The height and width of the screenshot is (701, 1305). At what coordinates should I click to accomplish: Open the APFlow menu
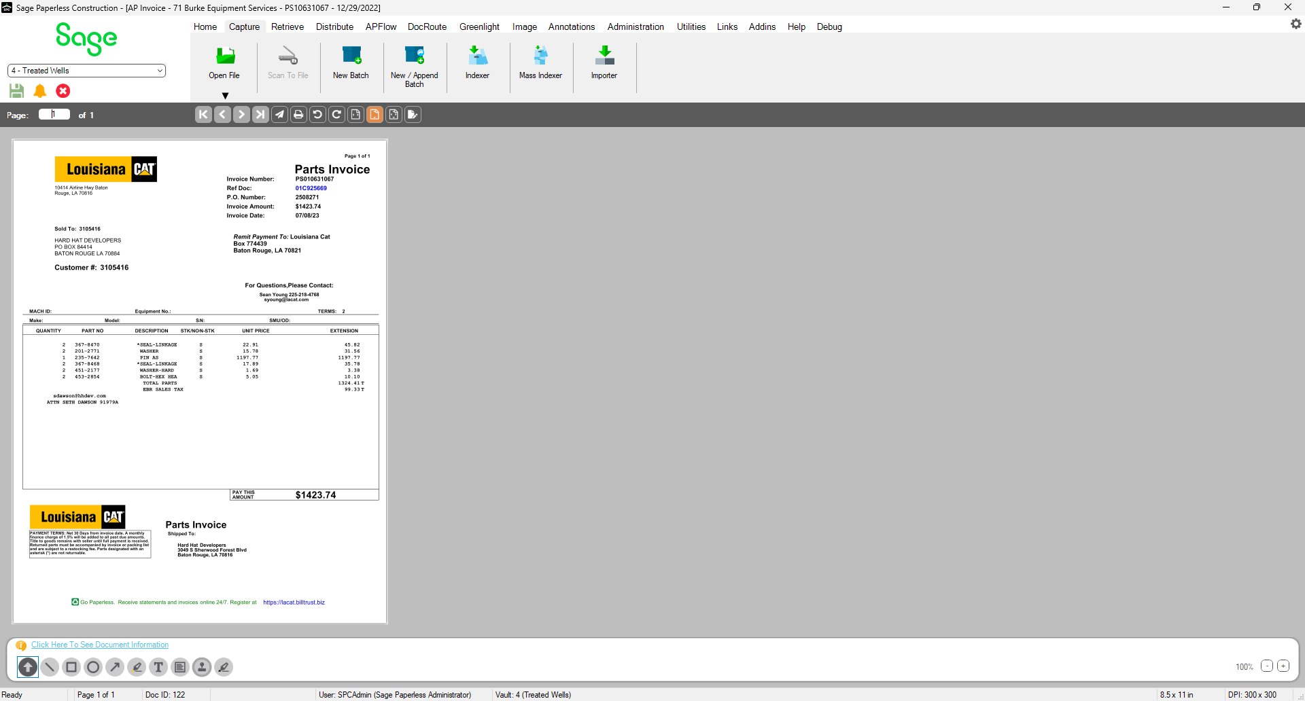point(381,26)
